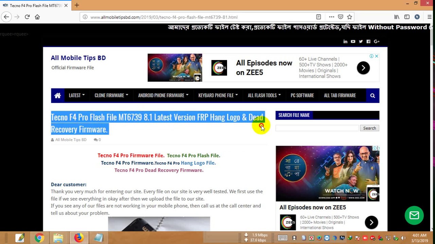Click the Dear customer heading

[x=69, y=184]
